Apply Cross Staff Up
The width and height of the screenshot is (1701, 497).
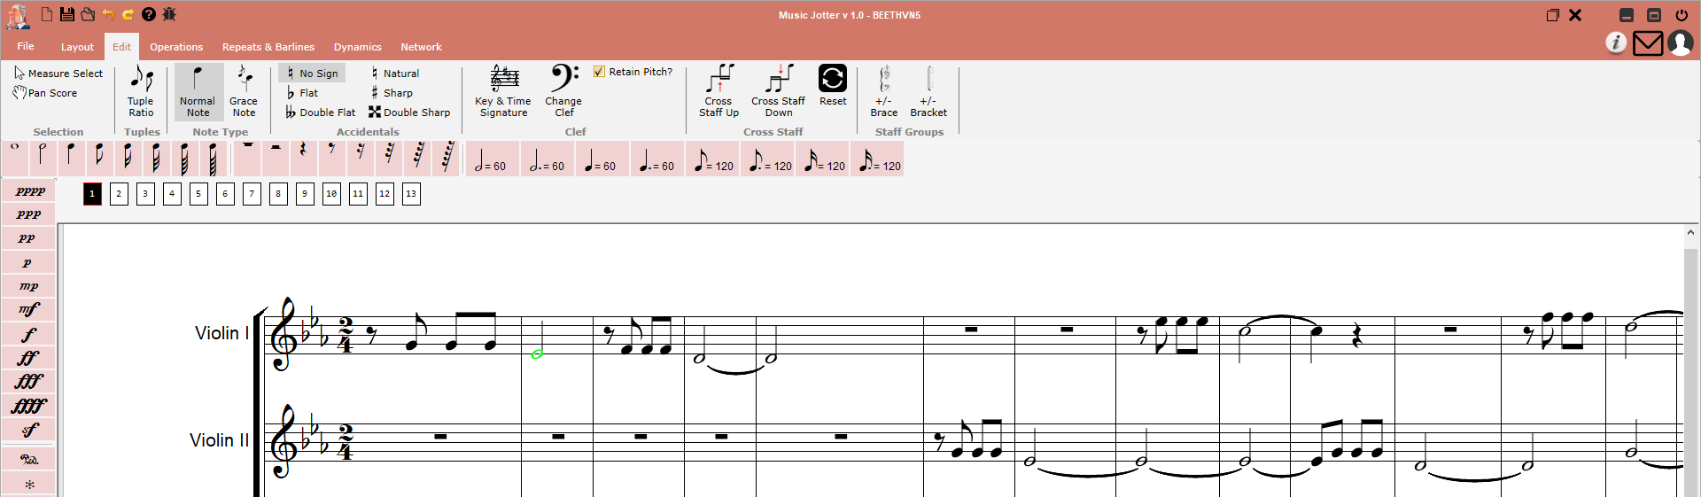point(718,91)
